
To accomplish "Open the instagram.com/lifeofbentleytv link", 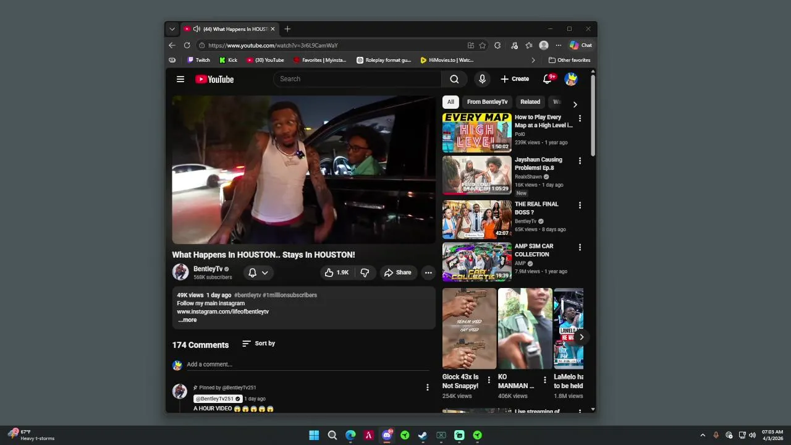I will [x=223, y=311].
